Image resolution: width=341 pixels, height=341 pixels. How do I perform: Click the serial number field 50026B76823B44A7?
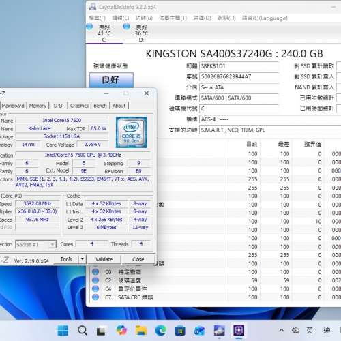pos(239,76)
